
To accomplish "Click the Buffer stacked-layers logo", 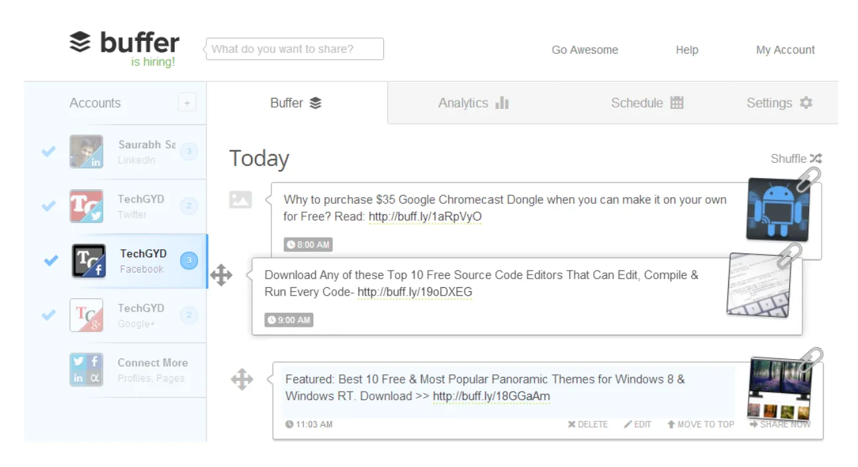I will pyautogui.click(x=79, y=42).
